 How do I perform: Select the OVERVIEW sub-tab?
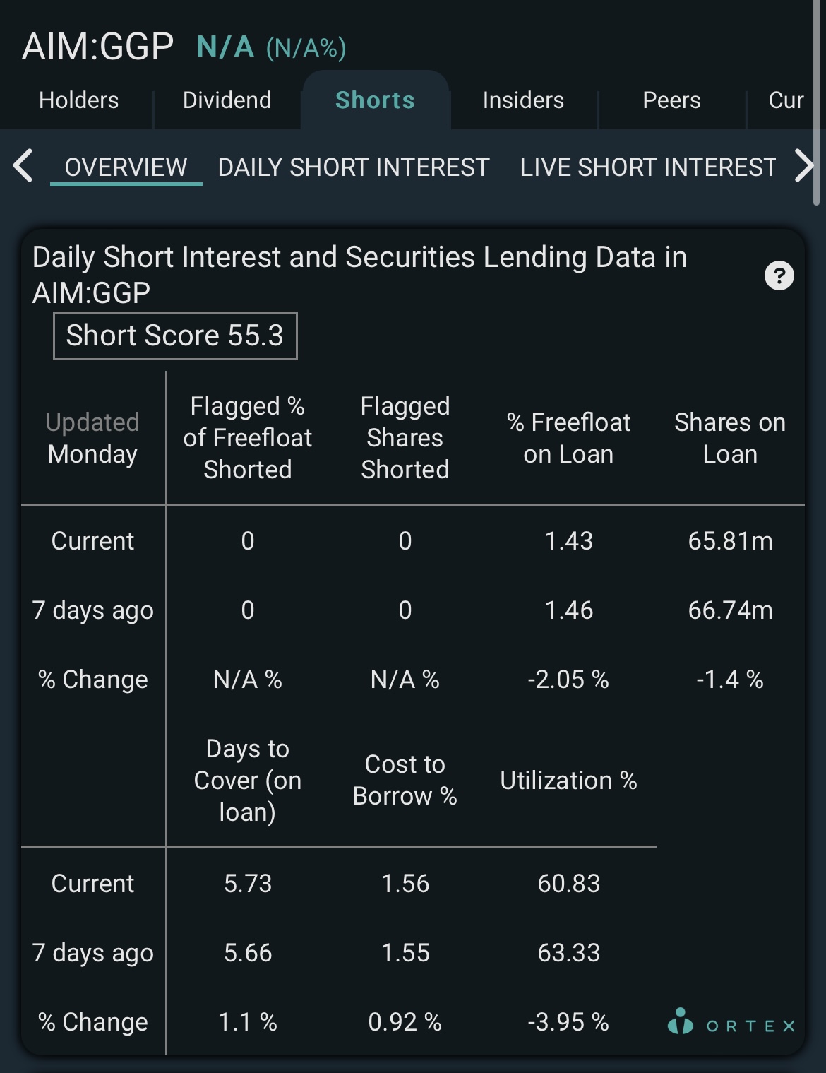click(126, 167)
